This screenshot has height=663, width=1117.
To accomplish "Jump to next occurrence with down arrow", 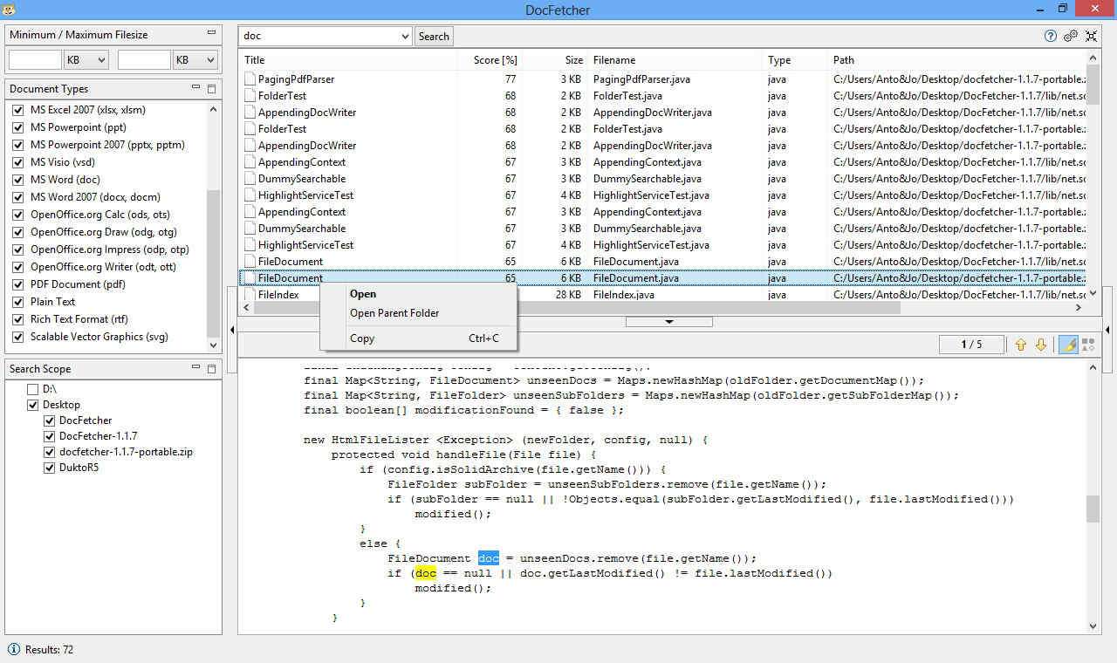I will click(1040, 345).
